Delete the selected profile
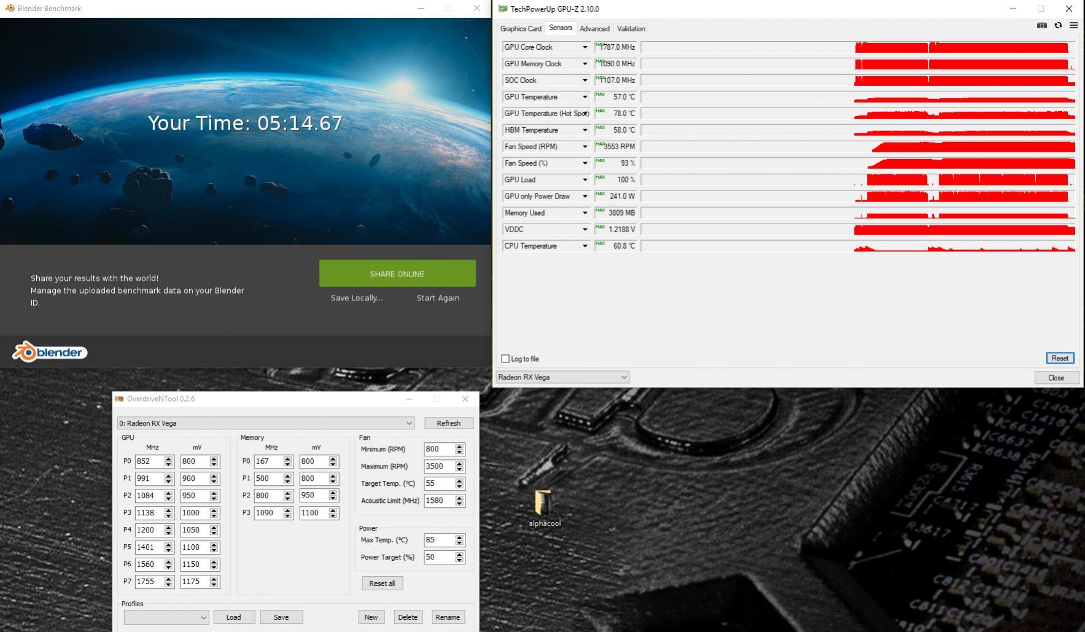Image resolution: width=1085 pixels, height=632 pixels. click(408, 617)
